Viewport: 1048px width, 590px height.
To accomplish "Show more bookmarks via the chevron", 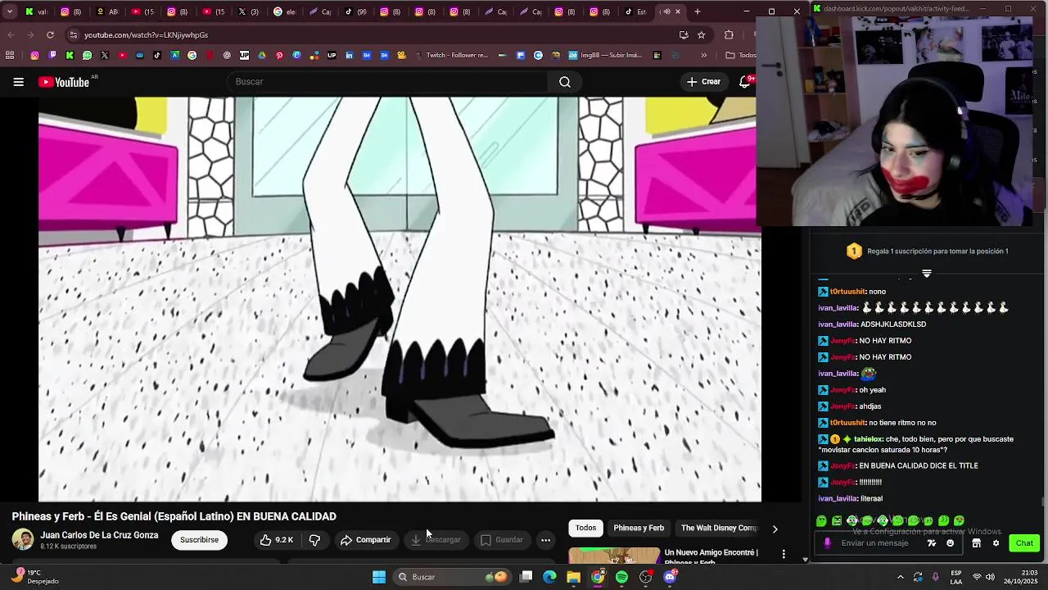I will pyautogui.click(x=703, y=56).
